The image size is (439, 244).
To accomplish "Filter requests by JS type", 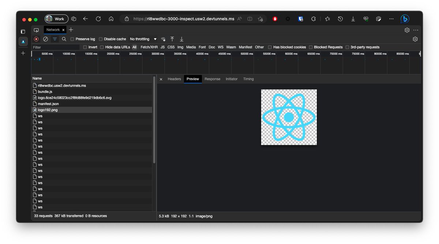I will click(x=162, y=47).
